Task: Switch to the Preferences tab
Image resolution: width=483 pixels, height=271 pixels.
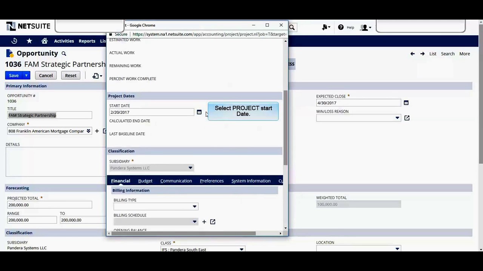Action: click(212, 181)
